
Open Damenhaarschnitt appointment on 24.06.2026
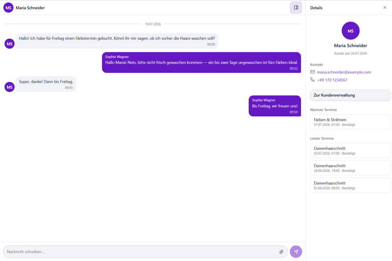[x=350, y=168]
